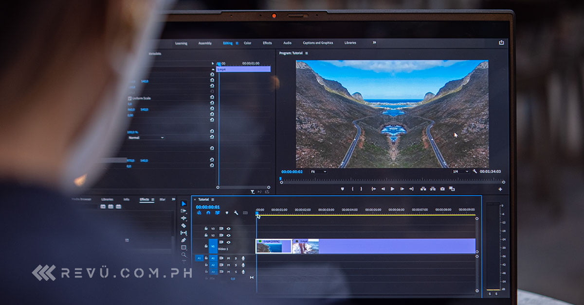Click the timeline playhead at 00:00
The image size is (584, 305).
click(x=257, y=213)
